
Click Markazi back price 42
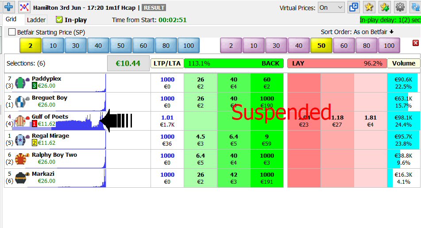[x=234, y=178]
